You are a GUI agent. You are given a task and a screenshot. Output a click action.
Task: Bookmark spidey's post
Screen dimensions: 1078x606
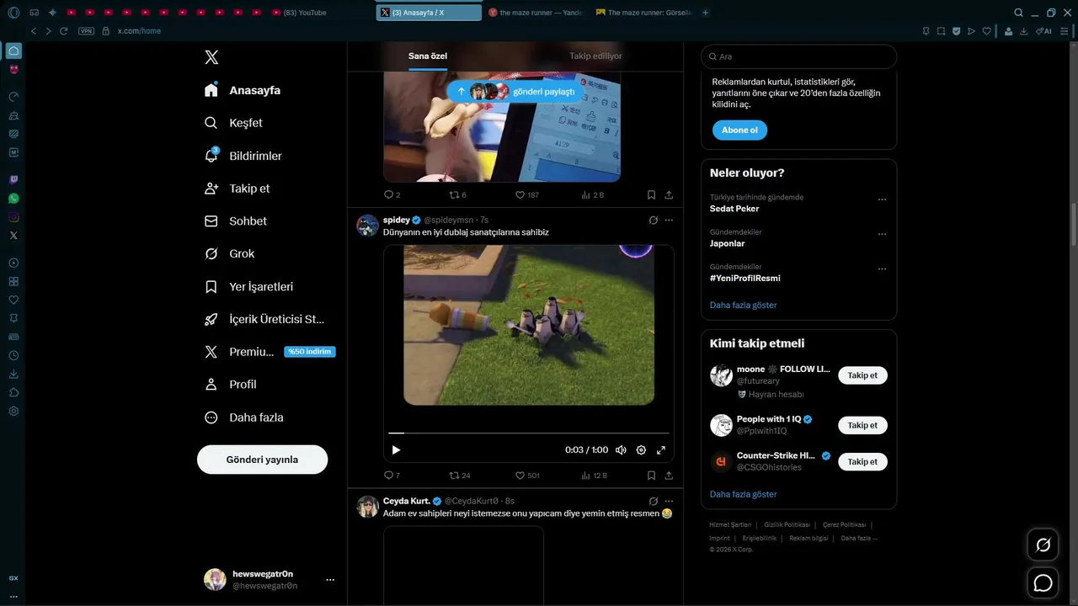pyautogui.click(x=651, y=476)
